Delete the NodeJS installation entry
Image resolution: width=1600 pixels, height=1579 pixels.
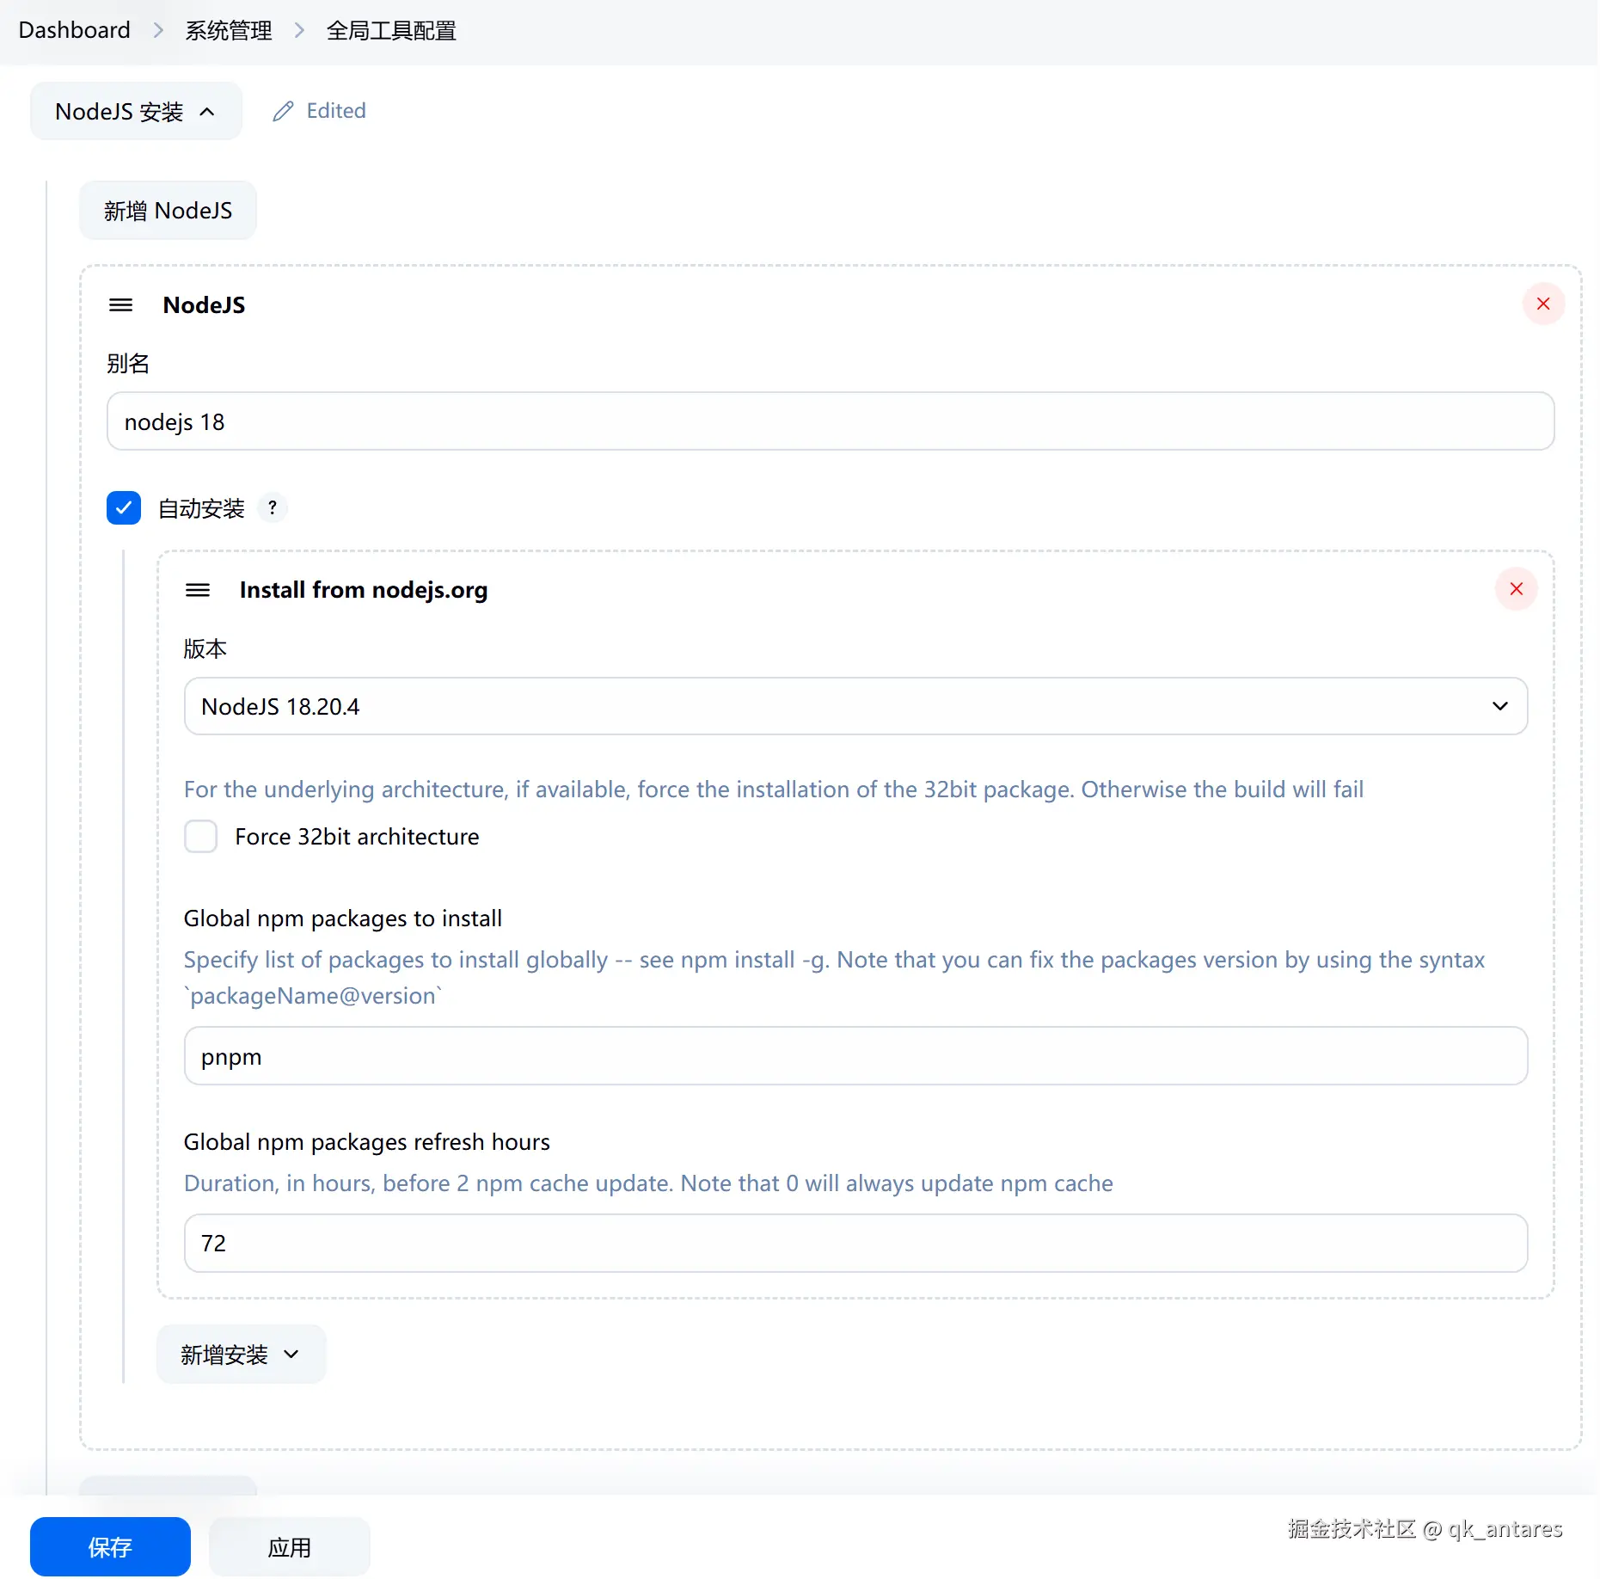click(x=1543, y=304)
